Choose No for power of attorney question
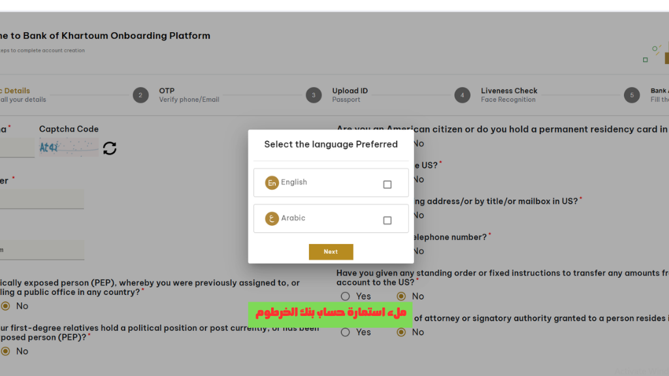 click(401, 332)
